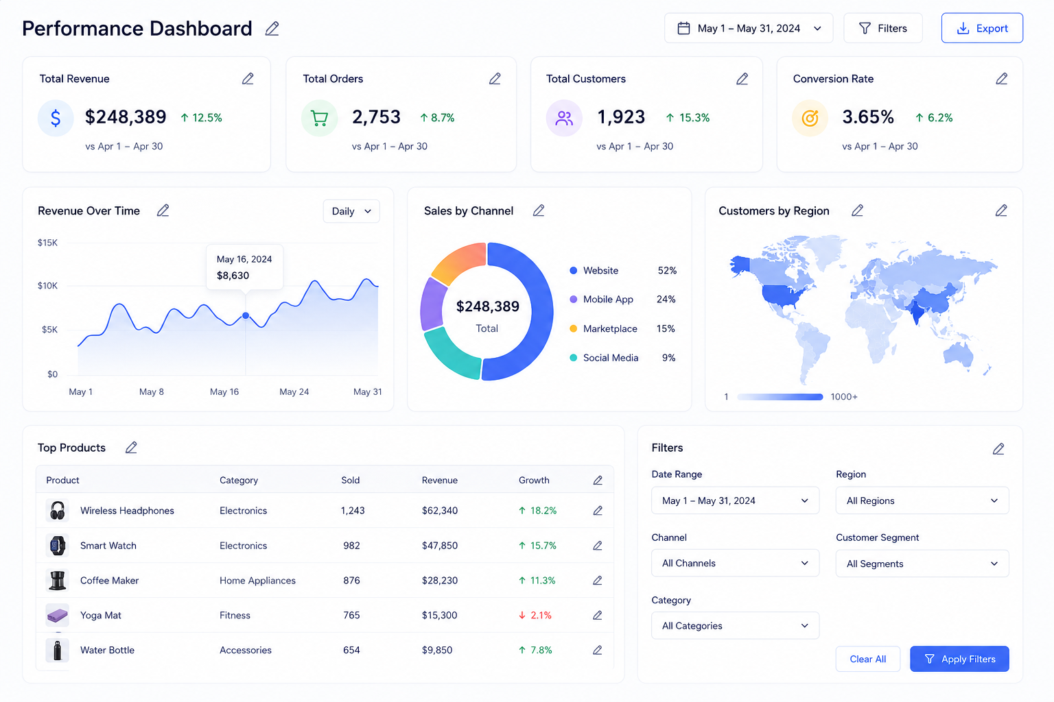Screen dimensions: 1054x702
Task: Click the Social Media legend color dot
Action: 574,358
